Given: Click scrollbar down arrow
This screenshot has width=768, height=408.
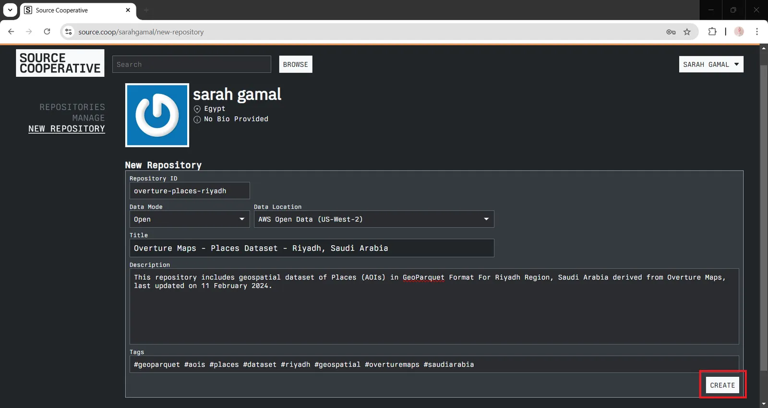Looking at the screenshot, I should coord(764,404).
